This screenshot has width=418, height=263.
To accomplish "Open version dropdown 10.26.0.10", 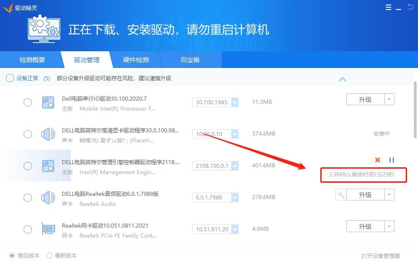I will pos(235,134).
